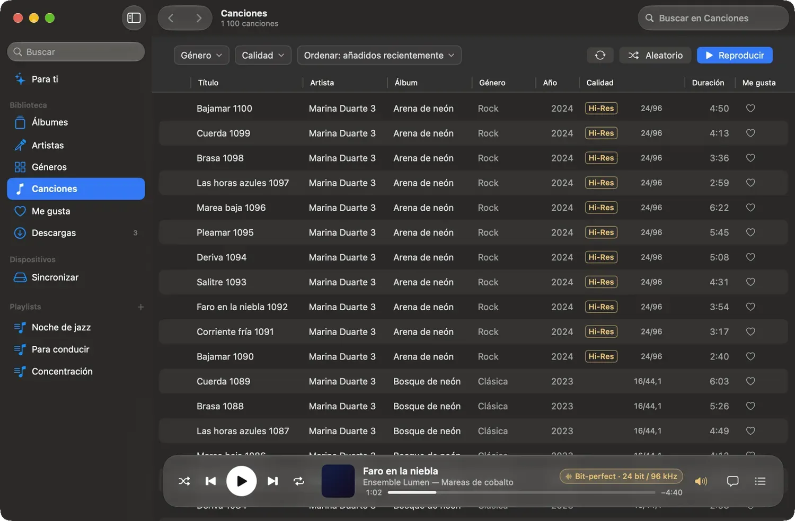The width and height of the screenshot is (795, 521).
Task: Open the Concentración playlist
Action: [x=76, y=371]
